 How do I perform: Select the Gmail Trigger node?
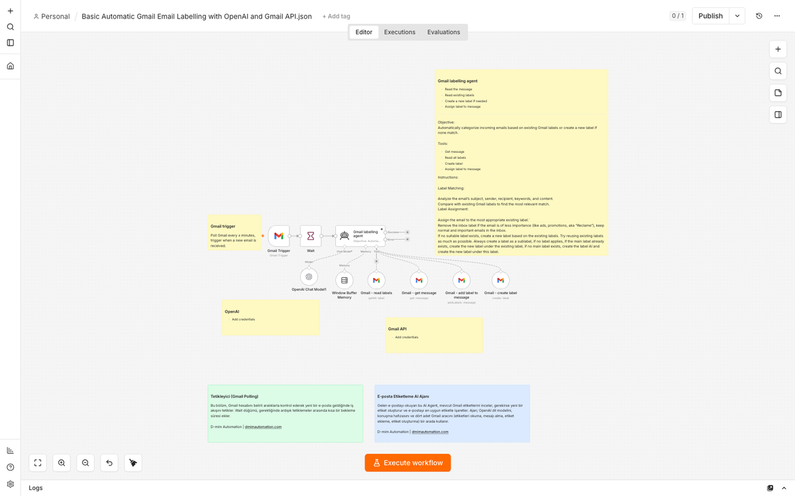(x=279, y=236)
